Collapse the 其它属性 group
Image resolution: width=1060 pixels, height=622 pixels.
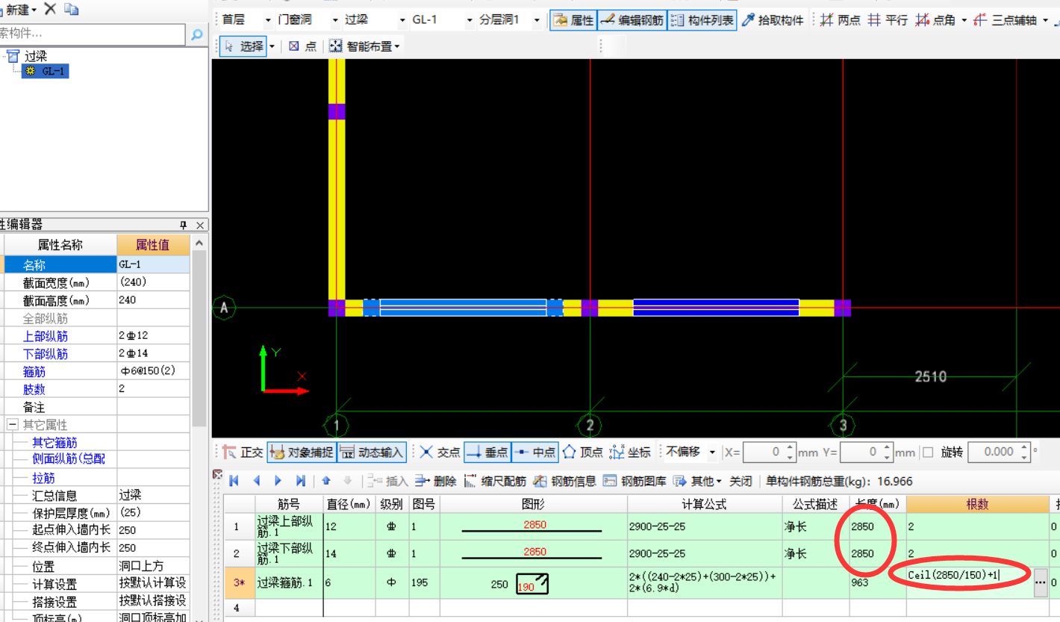(12, 424)
